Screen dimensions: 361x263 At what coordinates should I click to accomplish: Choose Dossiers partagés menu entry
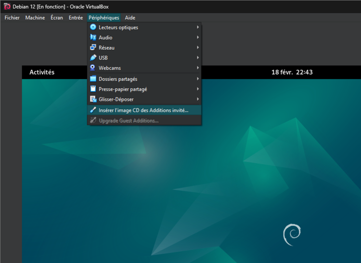coord(144,79)
